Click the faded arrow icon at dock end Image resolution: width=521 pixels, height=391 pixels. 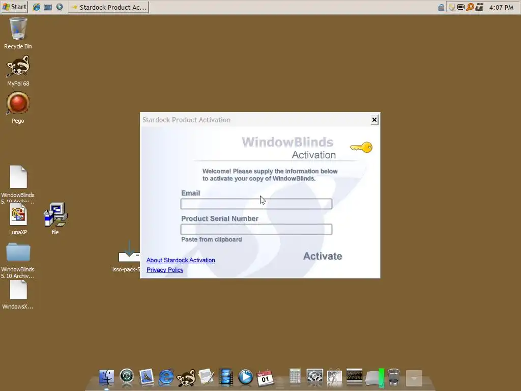point(414,378)
